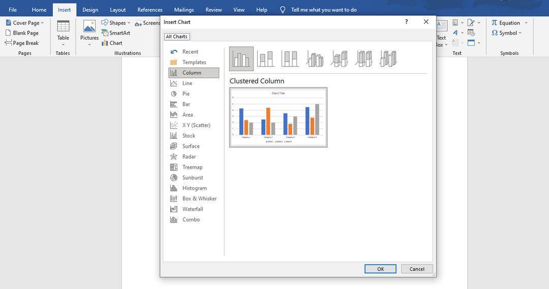Insert a Page Break

pyautogui.click(x=22, y=43)
